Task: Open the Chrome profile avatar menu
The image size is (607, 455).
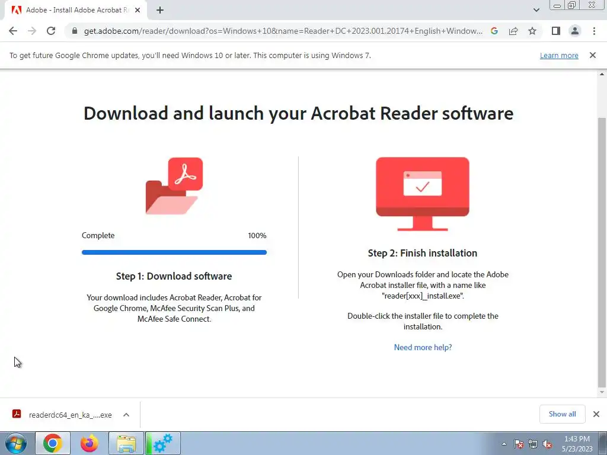Action: [x=575, y=31]
